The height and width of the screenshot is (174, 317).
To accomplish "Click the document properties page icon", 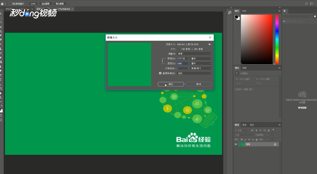I will click(237, 73).
